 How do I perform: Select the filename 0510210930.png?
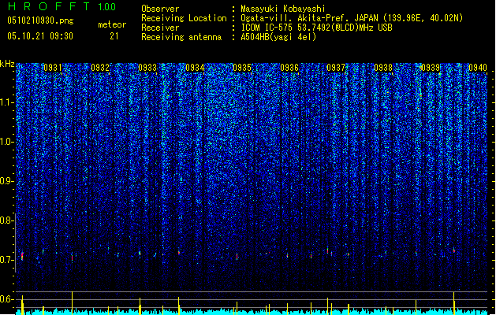(x=40, y=20)
